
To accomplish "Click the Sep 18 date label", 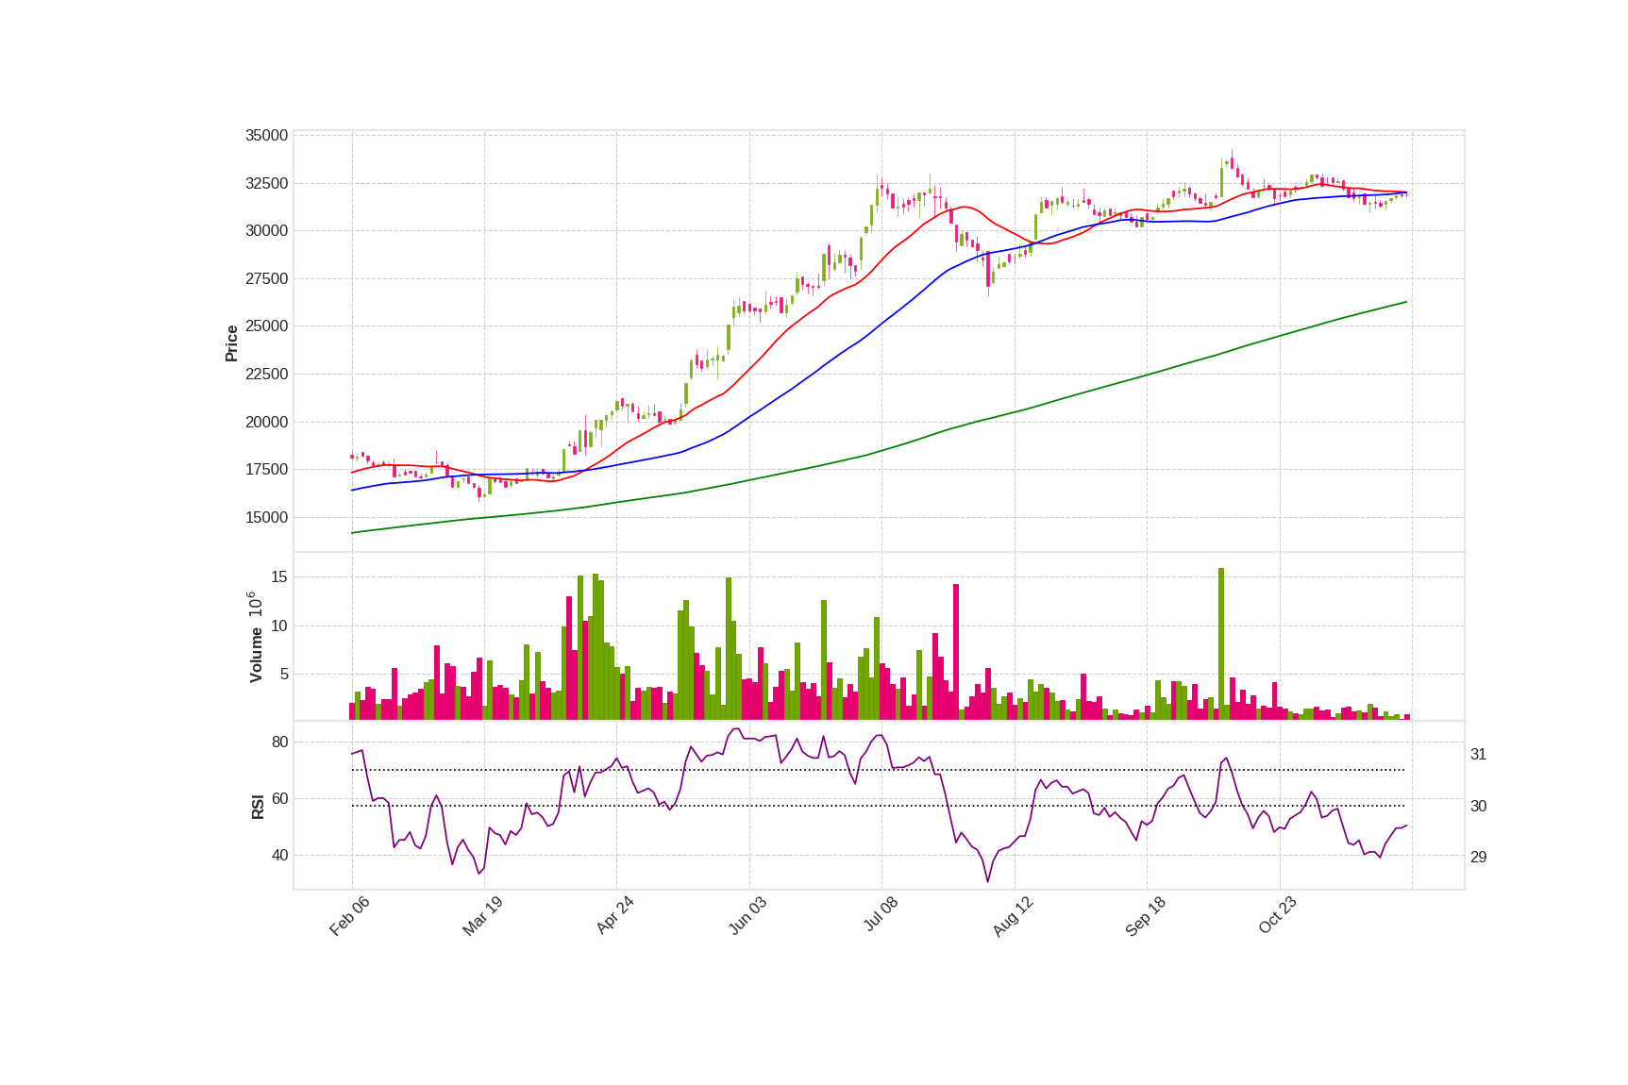I will tap(1145, 916).
